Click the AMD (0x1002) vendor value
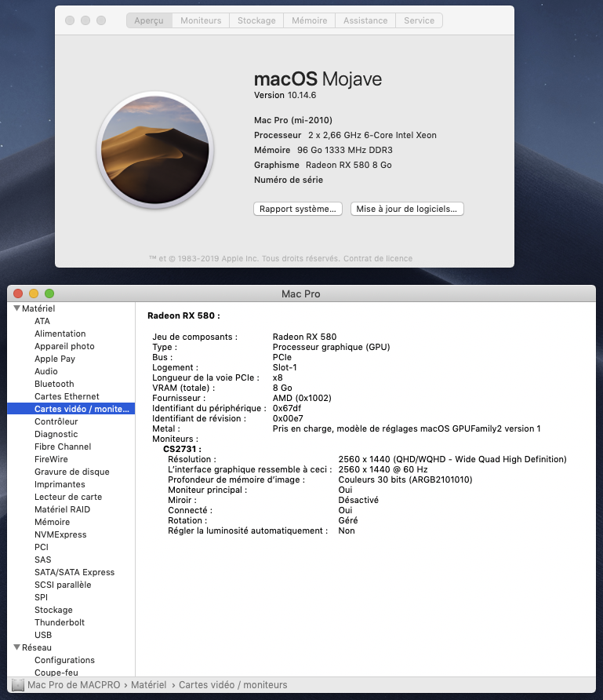This screenshot has height=700, width=603. point(302,398)
